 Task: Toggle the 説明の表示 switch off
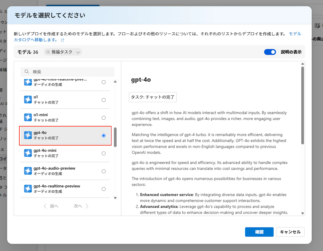(270, 52)
